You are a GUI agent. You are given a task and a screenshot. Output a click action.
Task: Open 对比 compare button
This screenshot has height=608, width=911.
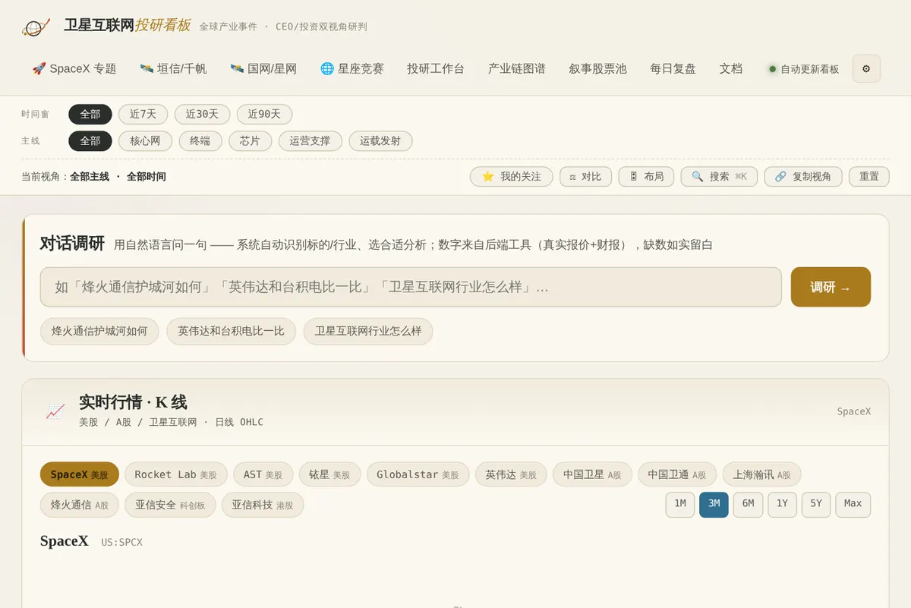[x=585, y=177]
